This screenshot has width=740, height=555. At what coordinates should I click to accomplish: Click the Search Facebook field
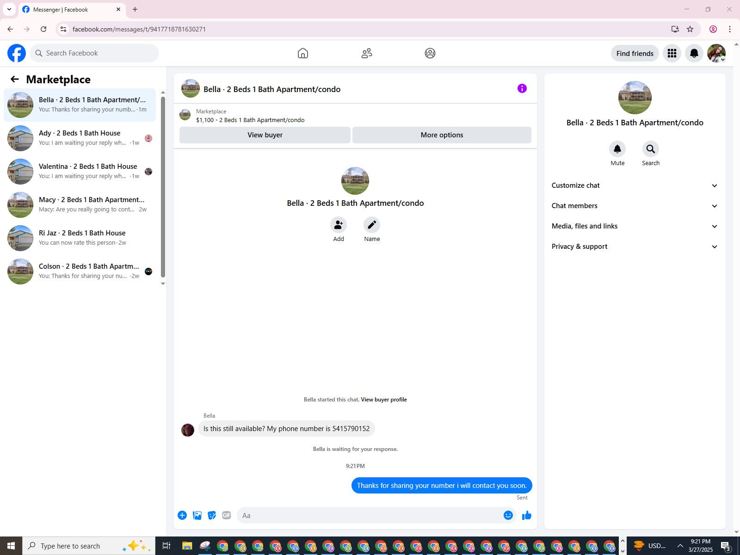[94, 53]
